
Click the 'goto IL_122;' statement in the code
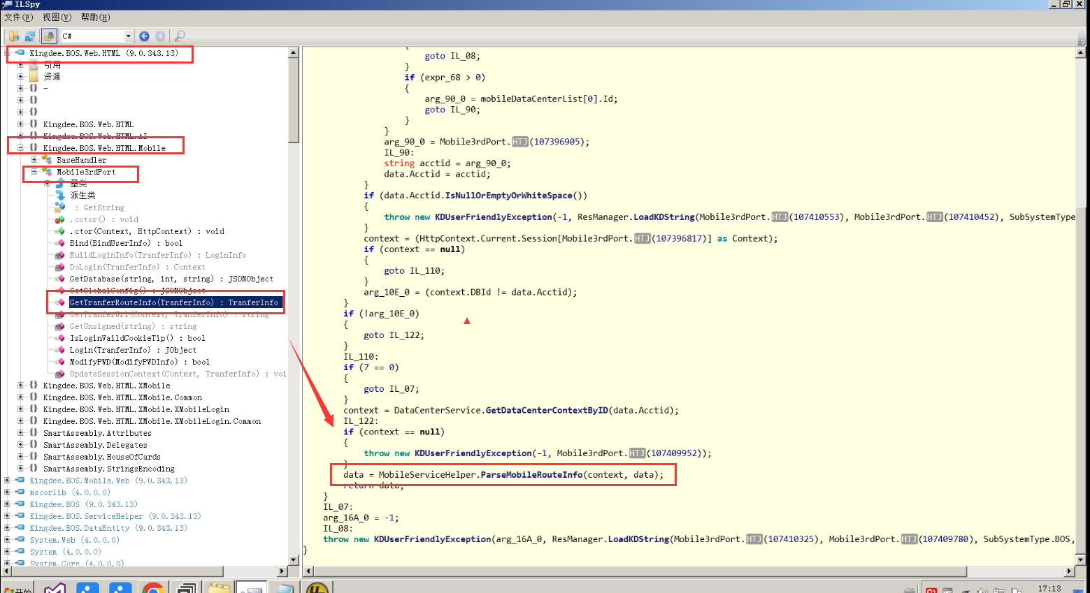coord(394,335)
